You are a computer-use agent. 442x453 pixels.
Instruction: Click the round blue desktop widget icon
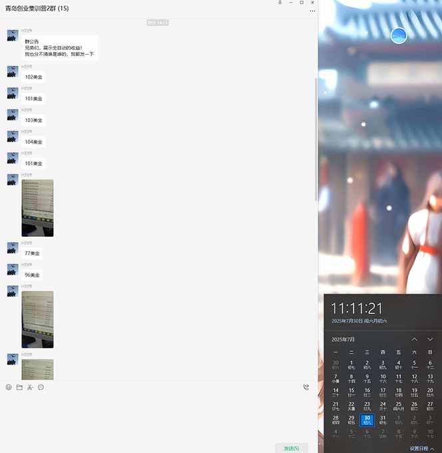tap(399, 36)
